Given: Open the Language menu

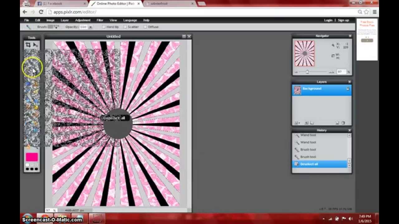Looking at the screenshot, I should pos(130,20).
